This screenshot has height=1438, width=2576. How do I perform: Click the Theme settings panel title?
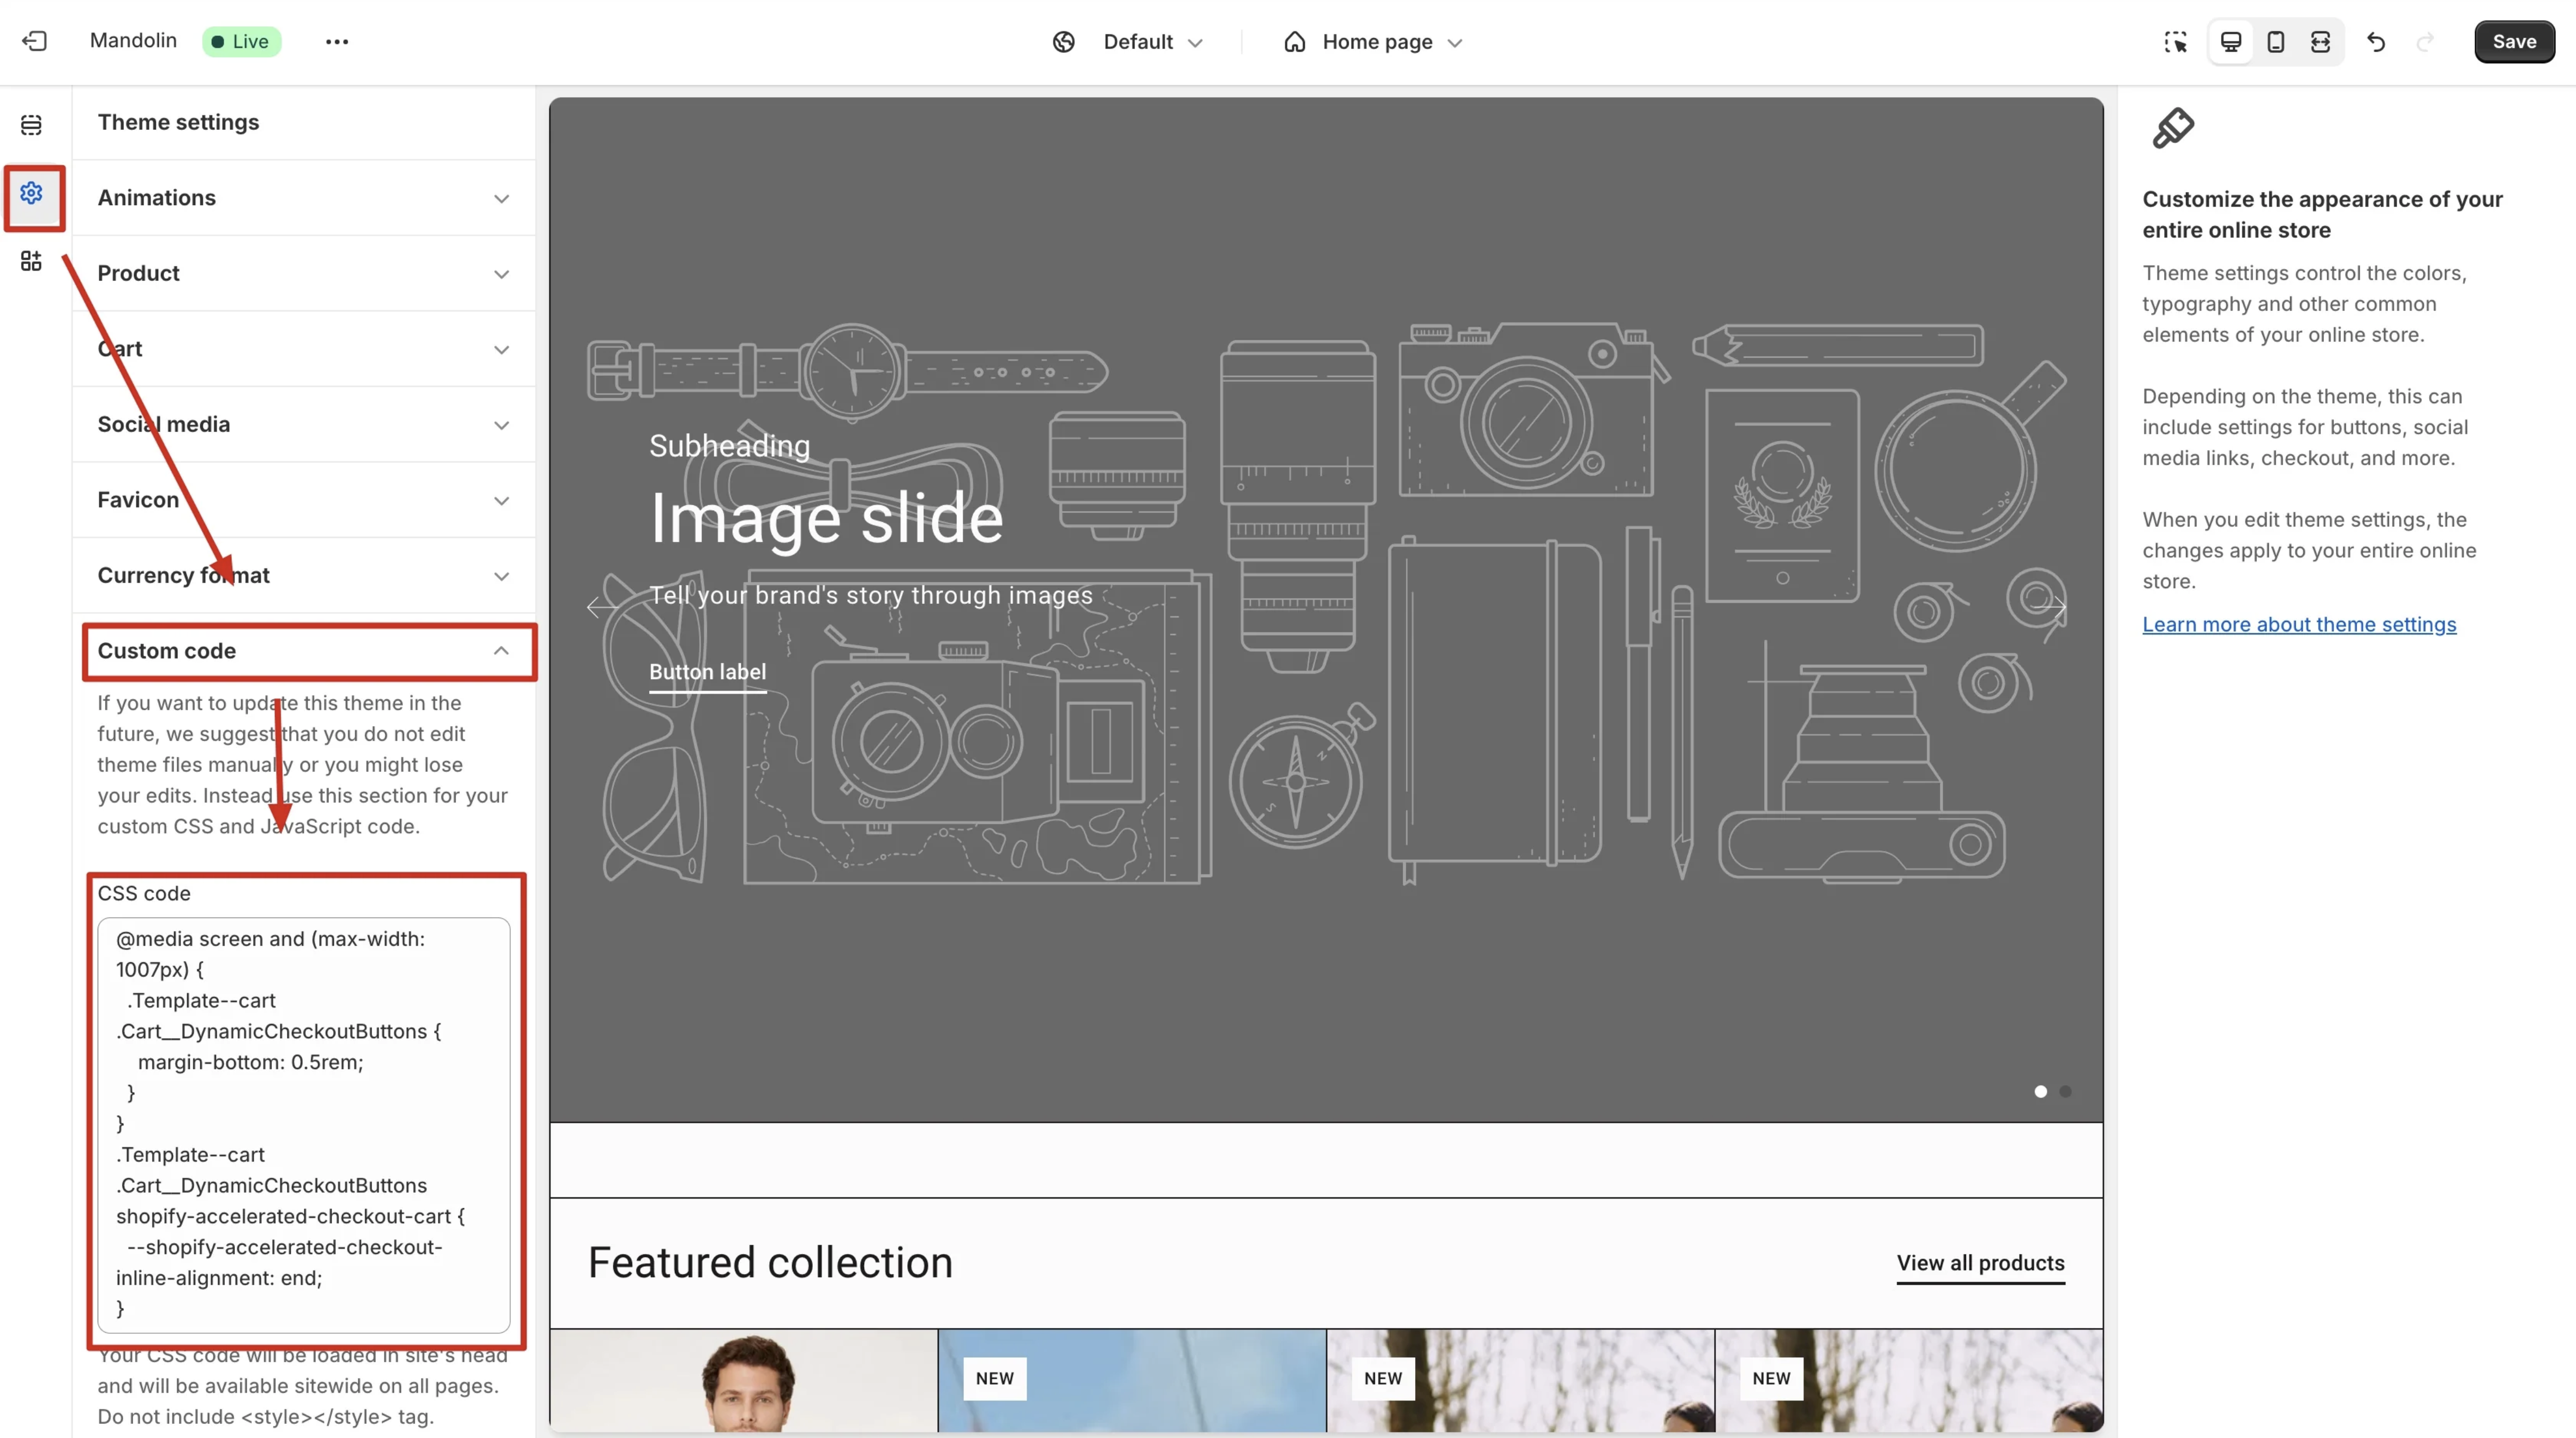point(178,122)
